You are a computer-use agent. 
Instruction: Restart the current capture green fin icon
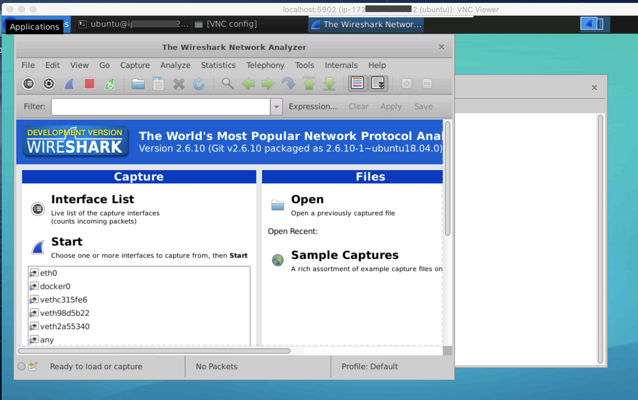110,84
